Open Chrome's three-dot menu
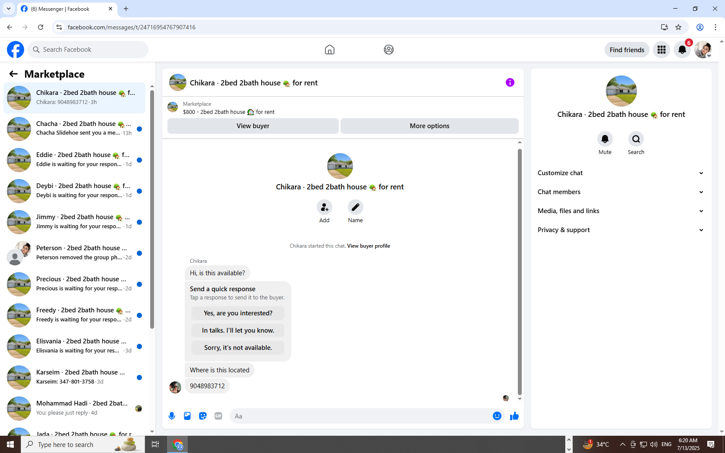Viewport: 725px width, 453px height. [716, 27]
